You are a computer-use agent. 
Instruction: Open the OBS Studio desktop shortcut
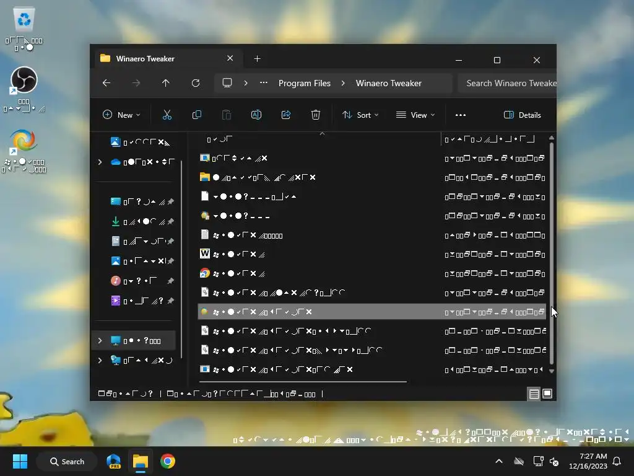tap(24, 89)
